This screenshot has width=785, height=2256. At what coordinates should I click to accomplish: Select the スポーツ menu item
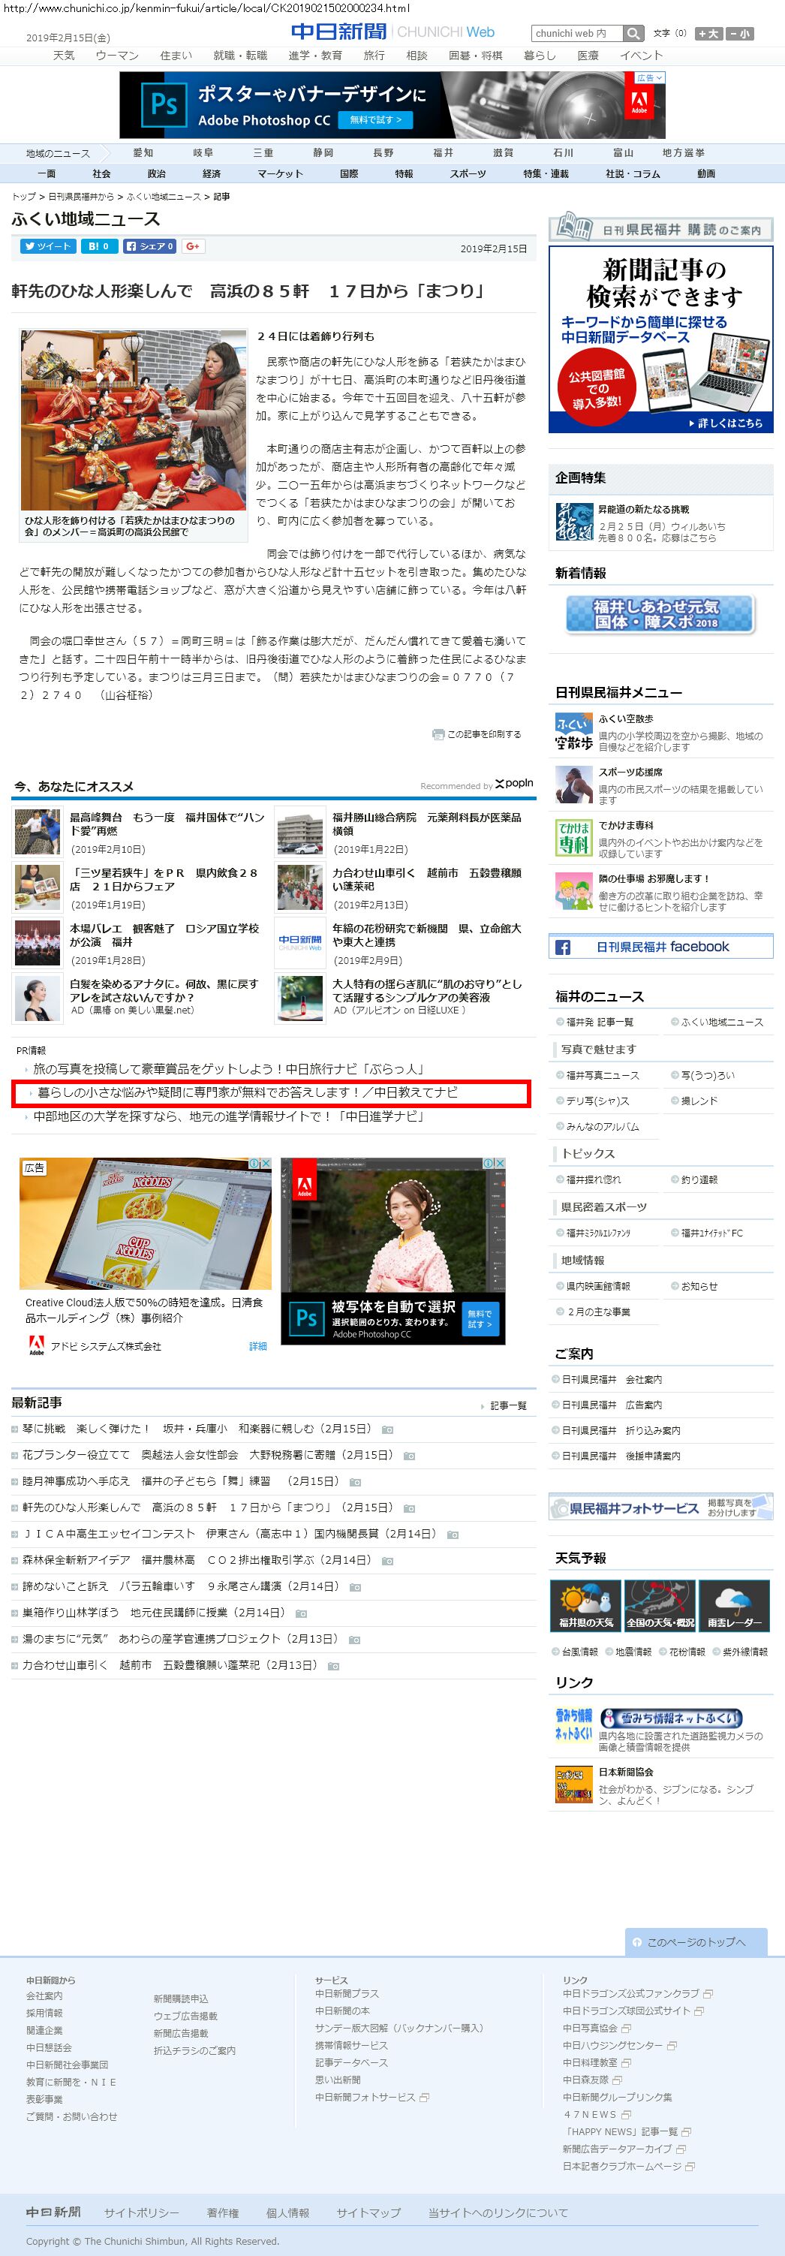click(468, 173)
